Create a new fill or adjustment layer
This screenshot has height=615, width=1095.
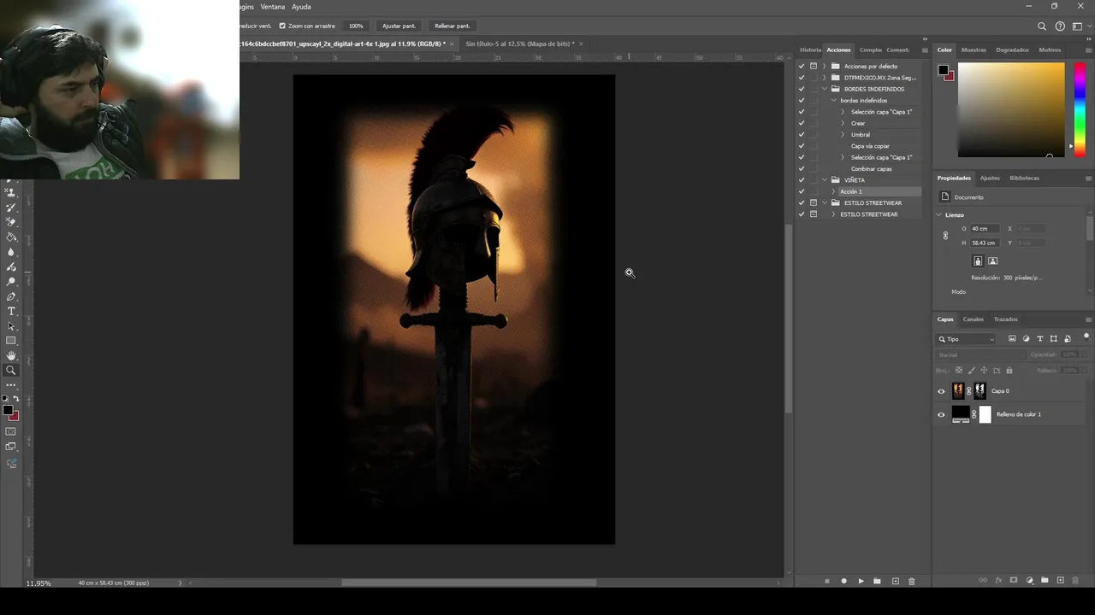[1030, 580]
